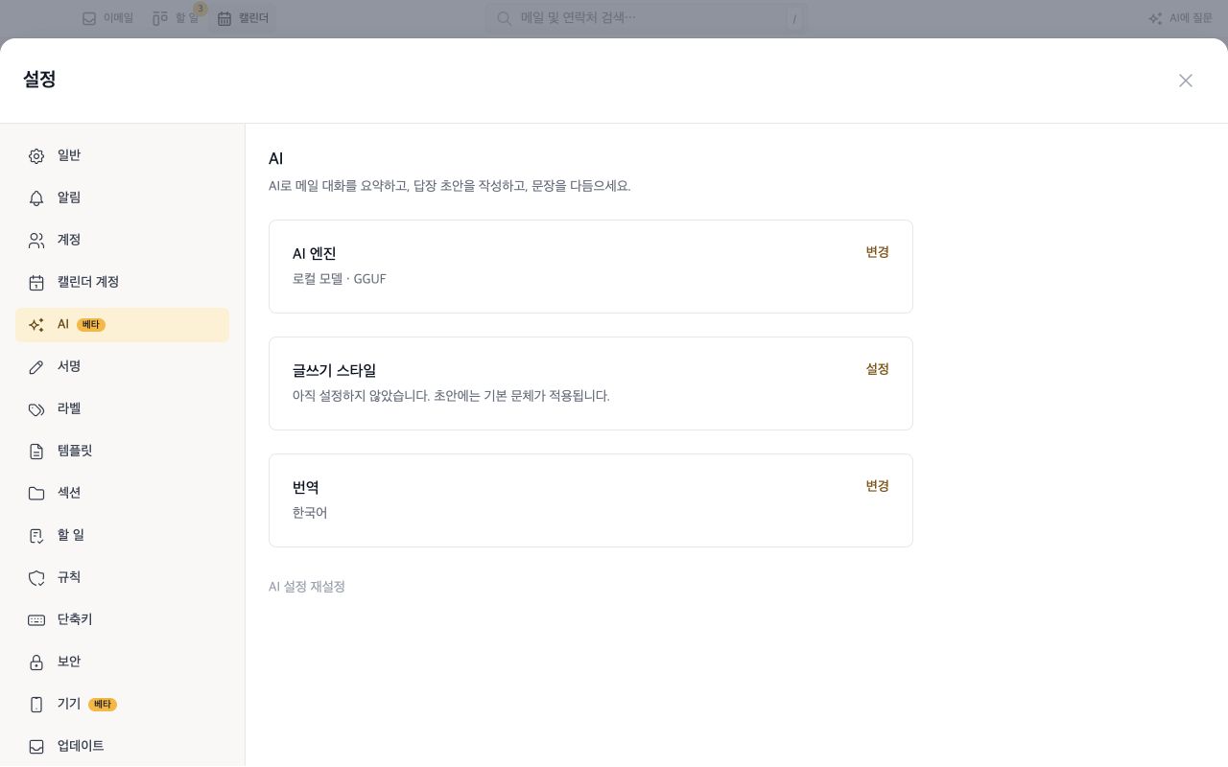Click the 아직 설정하지 않았습니다 description text
Image resolution: width=1228 pixels, height=767 pixels.
click(x=451, y=396)
